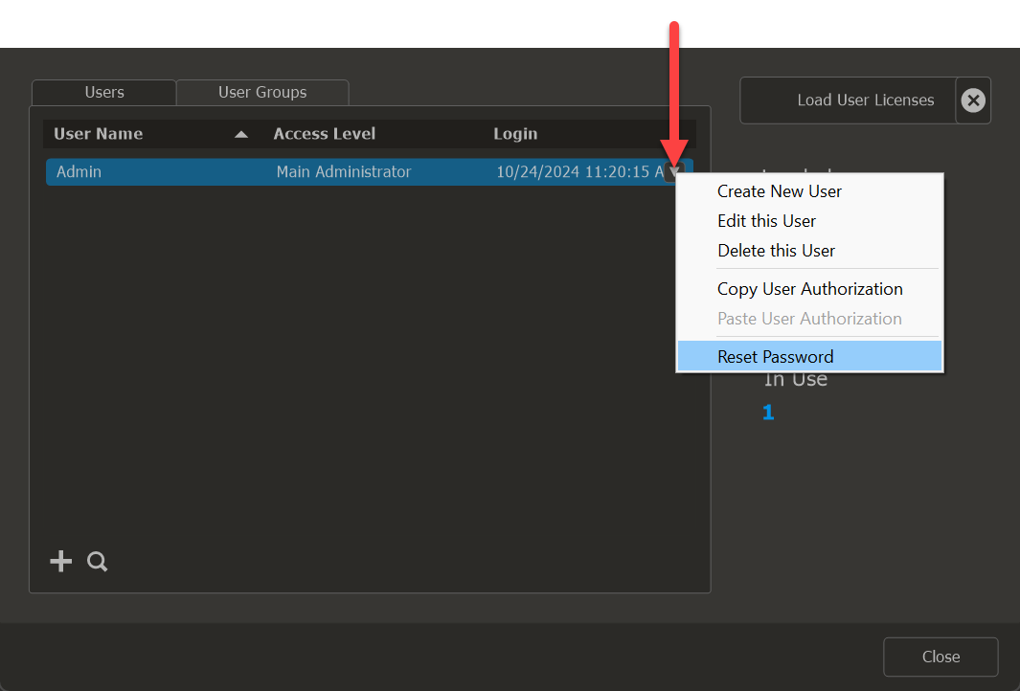Switch to the User Groups tab
The width and height of the screenshot is (1020, 691).
[x=262, y=92]
